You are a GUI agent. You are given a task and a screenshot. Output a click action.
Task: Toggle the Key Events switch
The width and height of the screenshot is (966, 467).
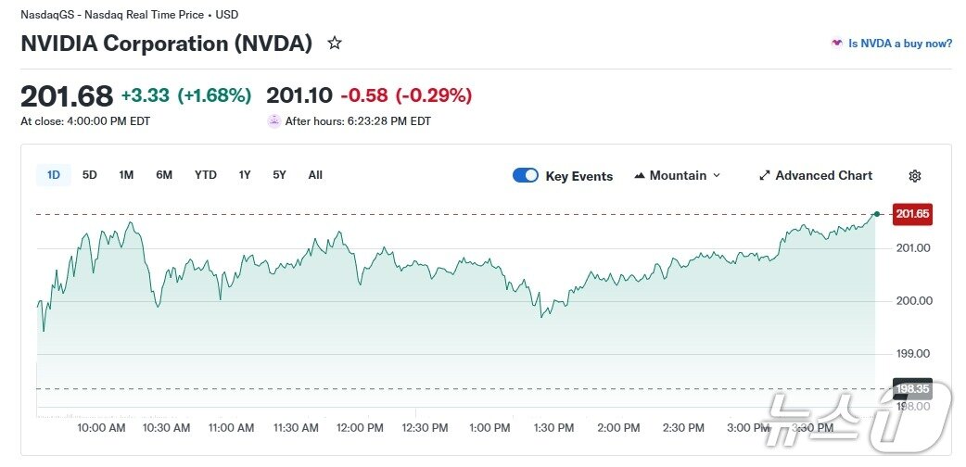(526, 176)
